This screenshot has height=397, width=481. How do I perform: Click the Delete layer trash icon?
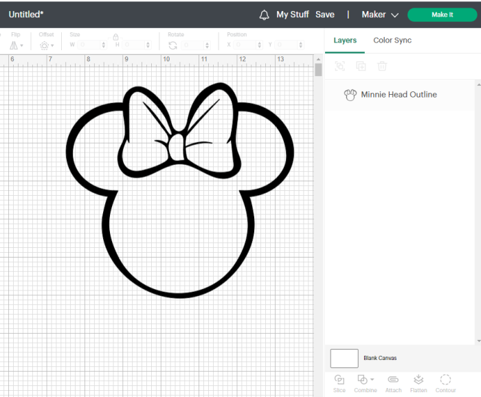(x=382, y=66)
